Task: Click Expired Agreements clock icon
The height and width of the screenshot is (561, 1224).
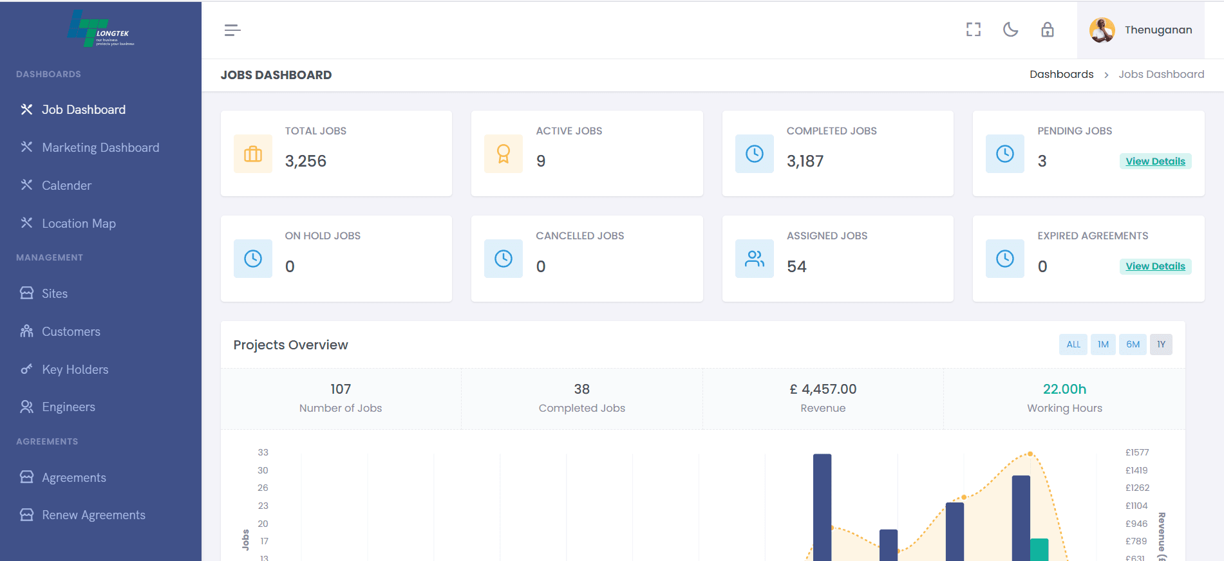Action: coord(1005,259)
